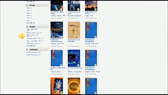Click availability badge on the Maya cover
Viewport: 168px width, 95px height.
pos(78,93)
